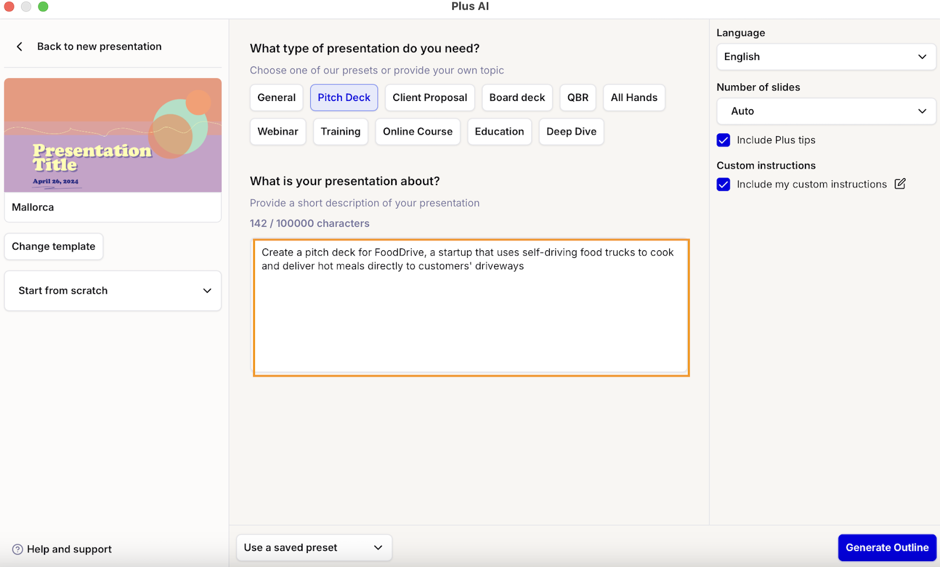Toggle Include my custom instructions checkbox
Screen dimensions: 940x567
pos(723,184)
